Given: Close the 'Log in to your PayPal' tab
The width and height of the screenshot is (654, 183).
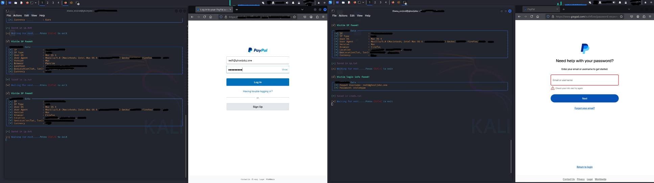Looking at the screenshot, I should point(230,9).
